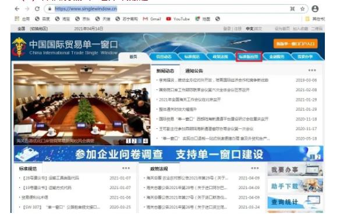Screen dimensions: 340x217
Task: Click 切换地区 to switch region
Action: pos(38,28)
